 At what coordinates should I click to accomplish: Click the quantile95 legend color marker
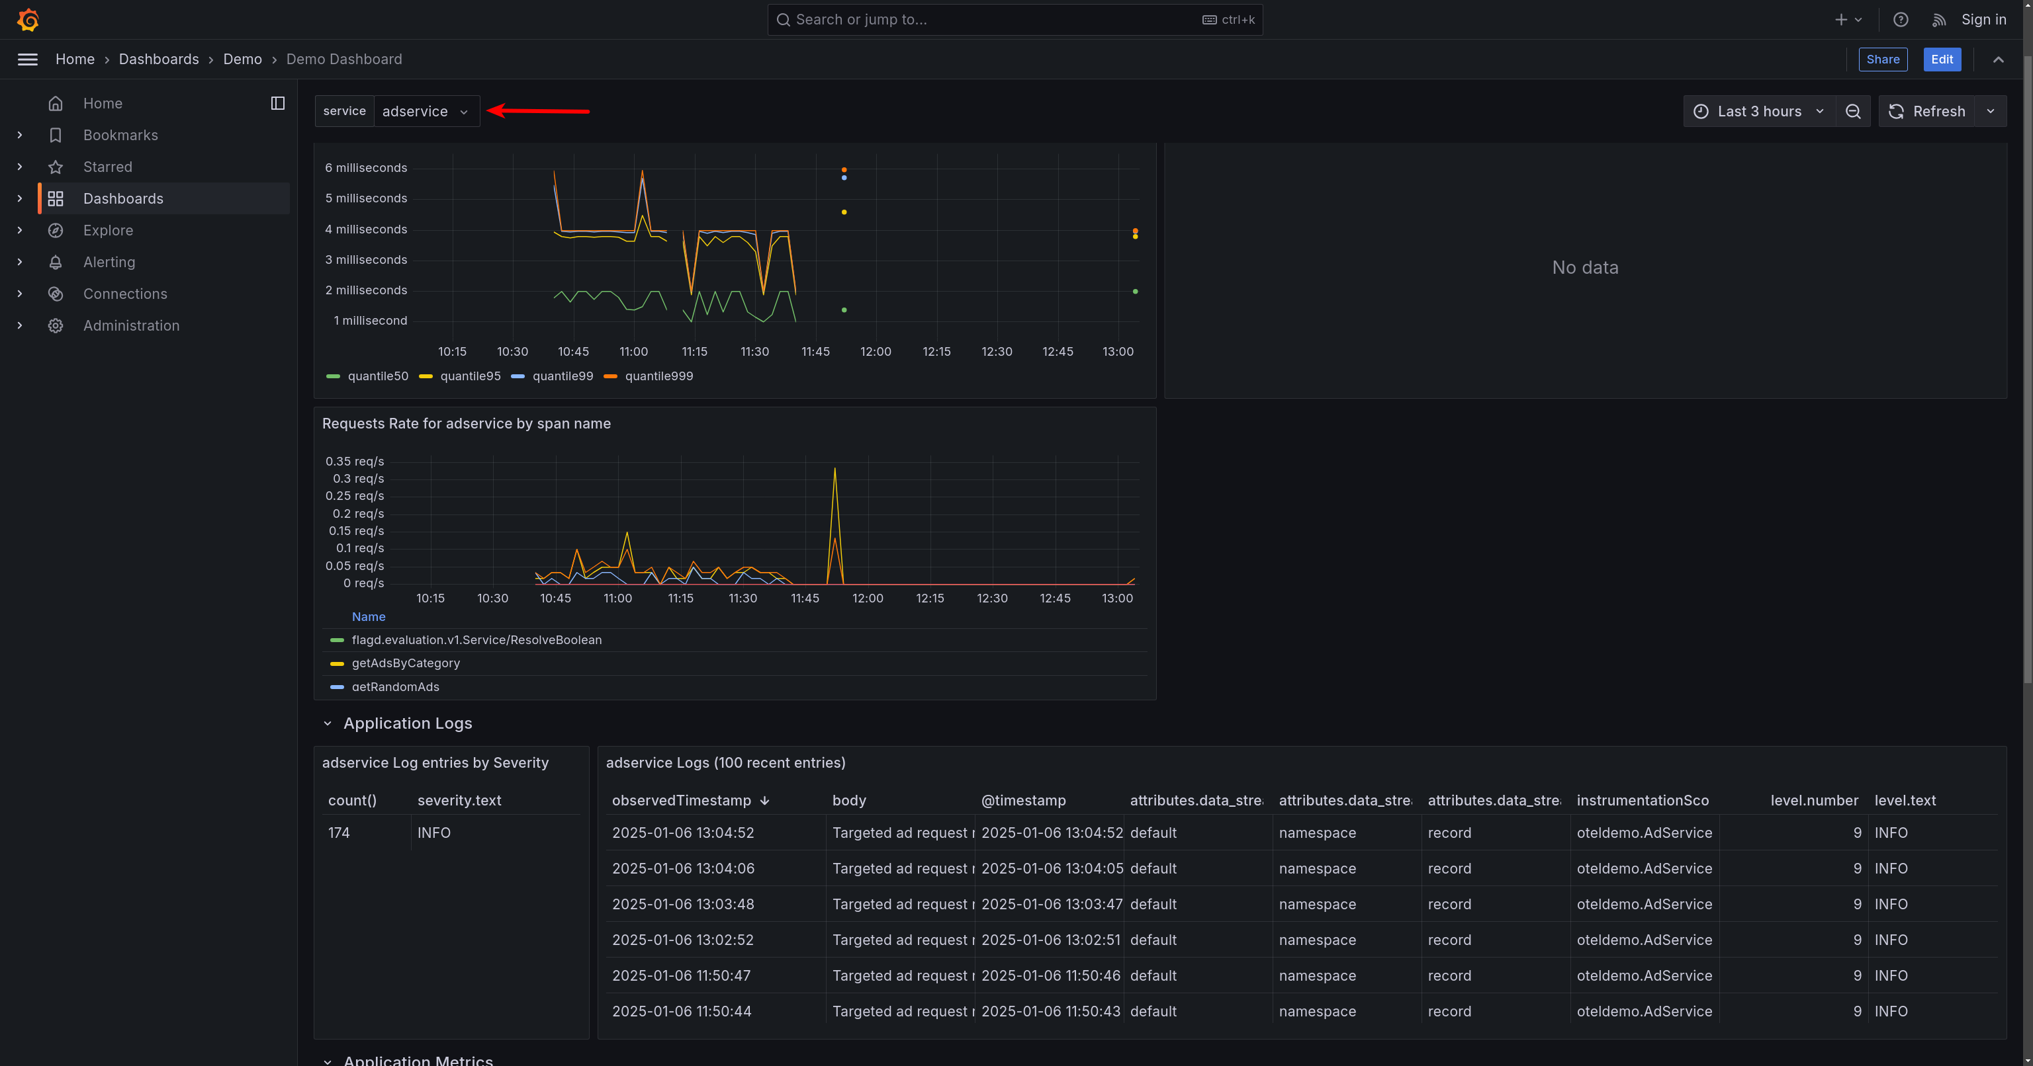(426, 376)
